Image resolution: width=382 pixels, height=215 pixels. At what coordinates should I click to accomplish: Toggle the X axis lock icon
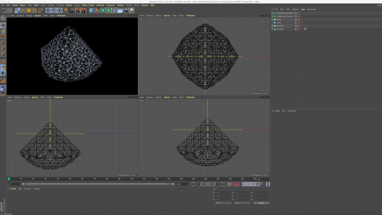48,10
